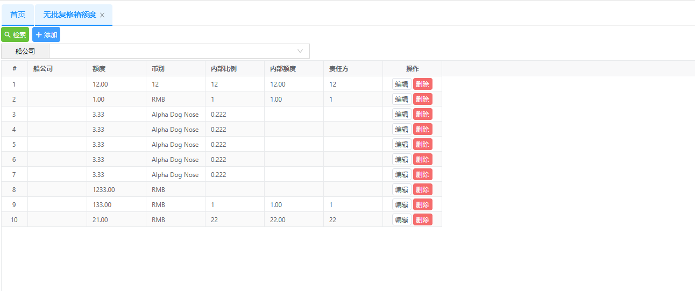695x291 pixels.
Task: Click the 额度 column header
Action: click(99, 69)
